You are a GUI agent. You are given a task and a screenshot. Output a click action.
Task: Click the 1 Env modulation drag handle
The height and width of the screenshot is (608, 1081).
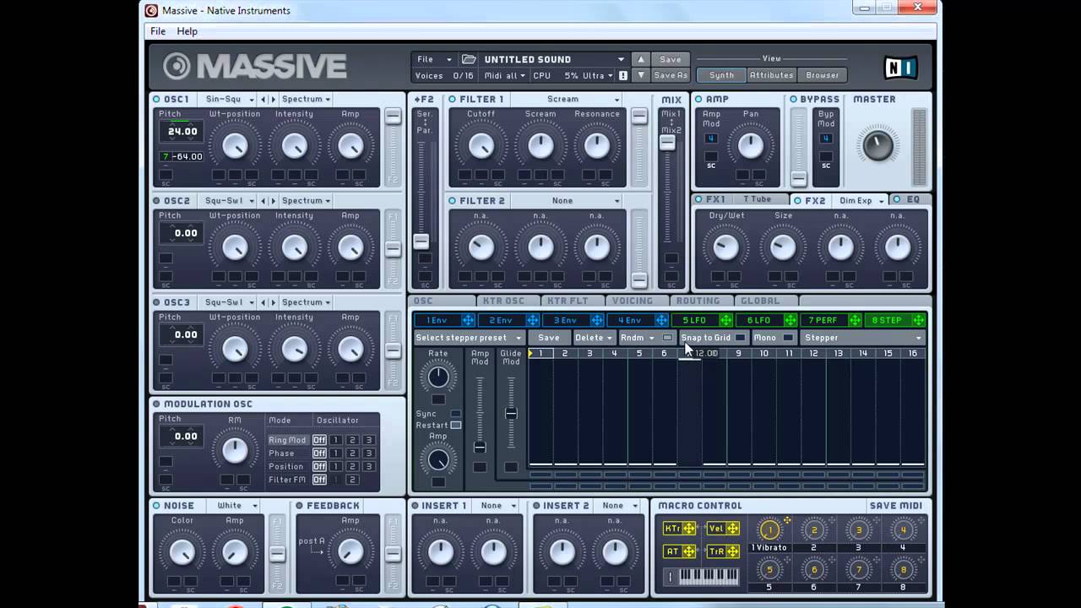(x=468, y=320)
